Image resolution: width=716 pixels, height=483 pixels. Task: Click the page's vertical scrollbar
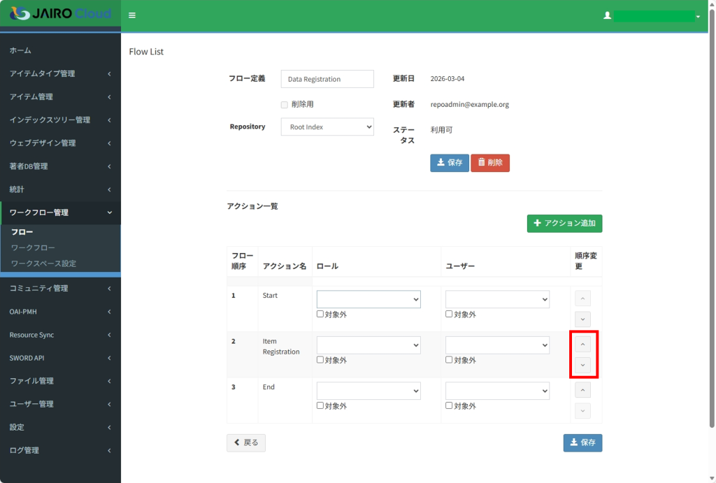tap(712, 231)
